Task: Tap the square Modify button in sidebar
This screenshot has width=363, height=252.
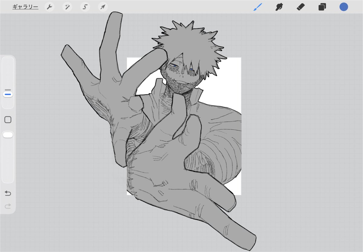Action: click(x=8, y=120)
